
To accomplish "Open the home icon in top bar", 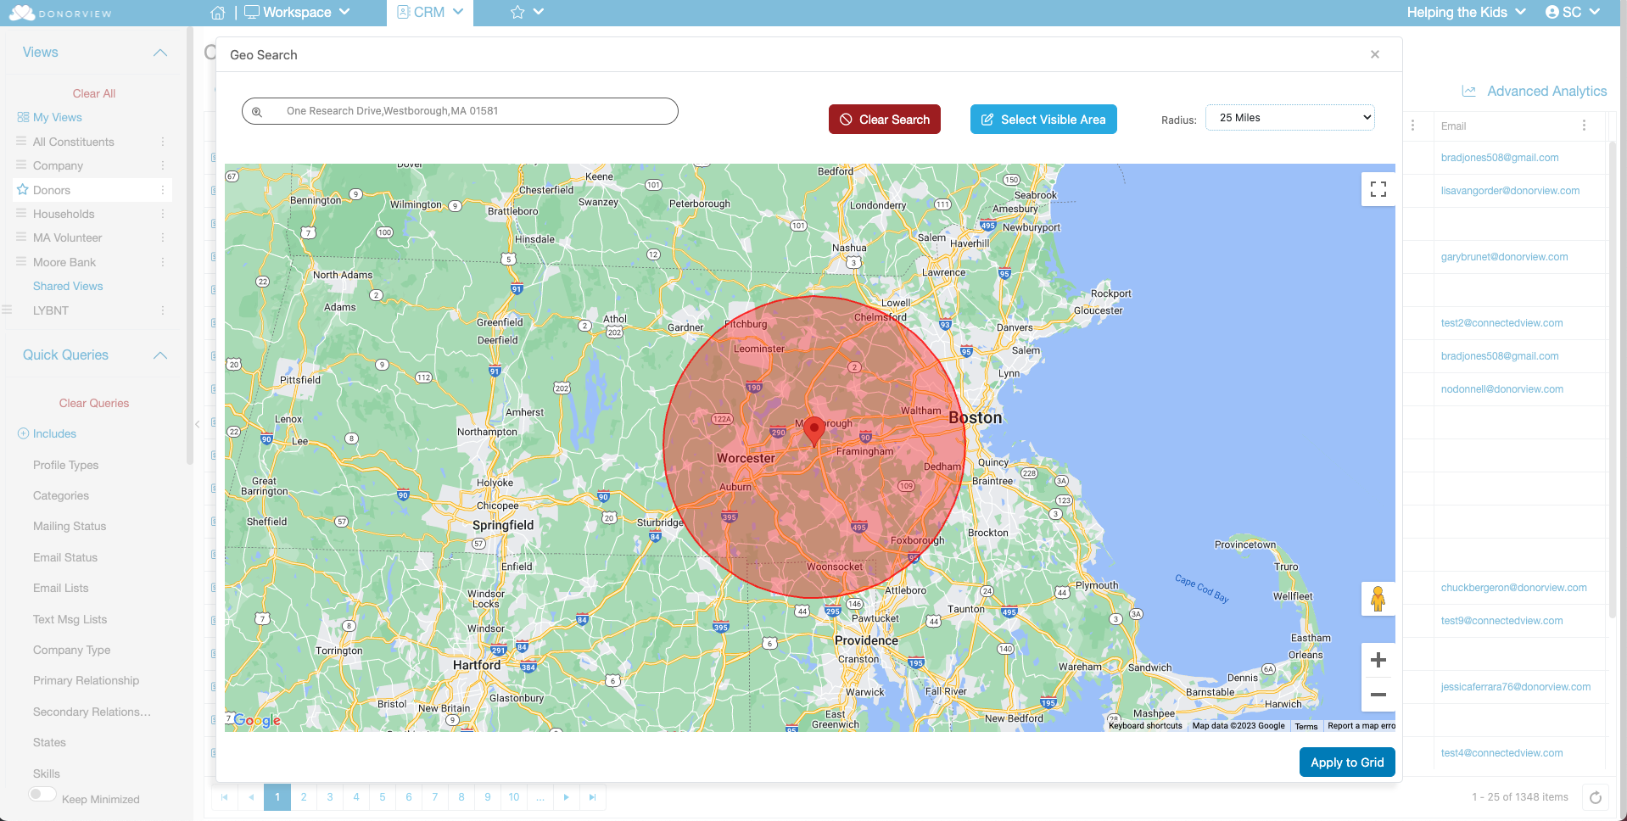I will [x=218, y=13].
